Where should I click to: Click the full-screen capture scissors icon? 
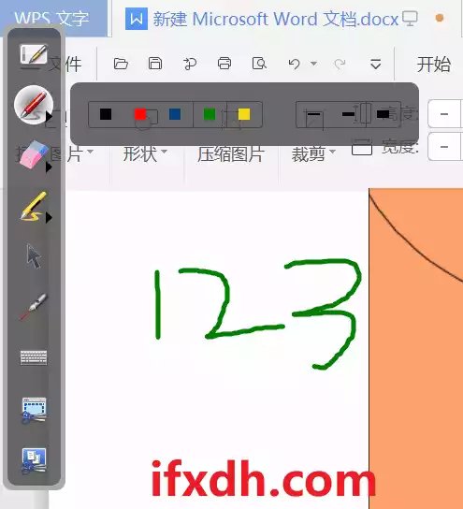point(34,460)
